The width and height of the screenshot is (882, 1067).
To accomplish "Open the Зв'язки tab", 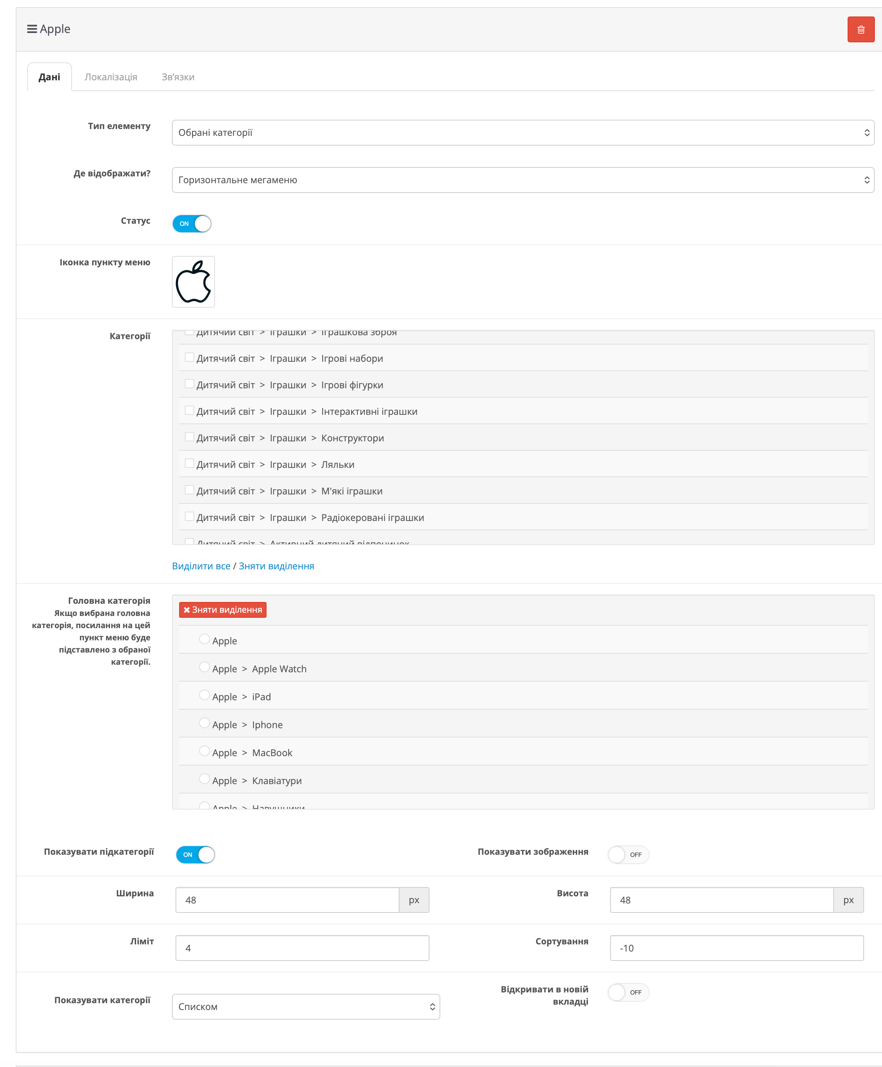I will pyautogui.click(x=178, y=77).
